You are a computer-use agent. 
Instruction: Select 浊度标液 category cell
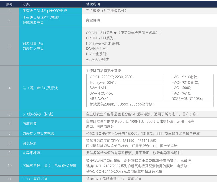[x=50, y=124]
